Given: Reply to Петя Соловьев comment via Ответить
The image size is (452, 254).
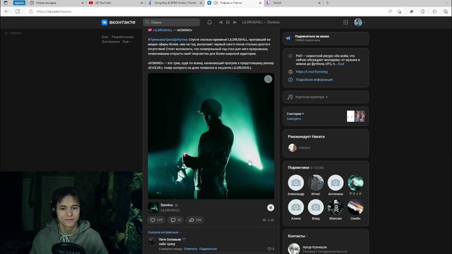Looking at the screenshot, I should tap(191, 249).
